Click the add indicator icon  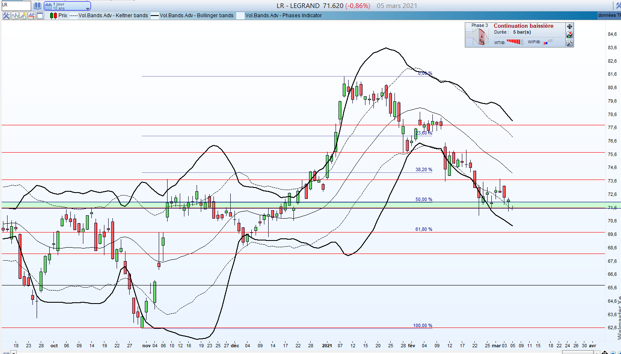tap(15, 16)
